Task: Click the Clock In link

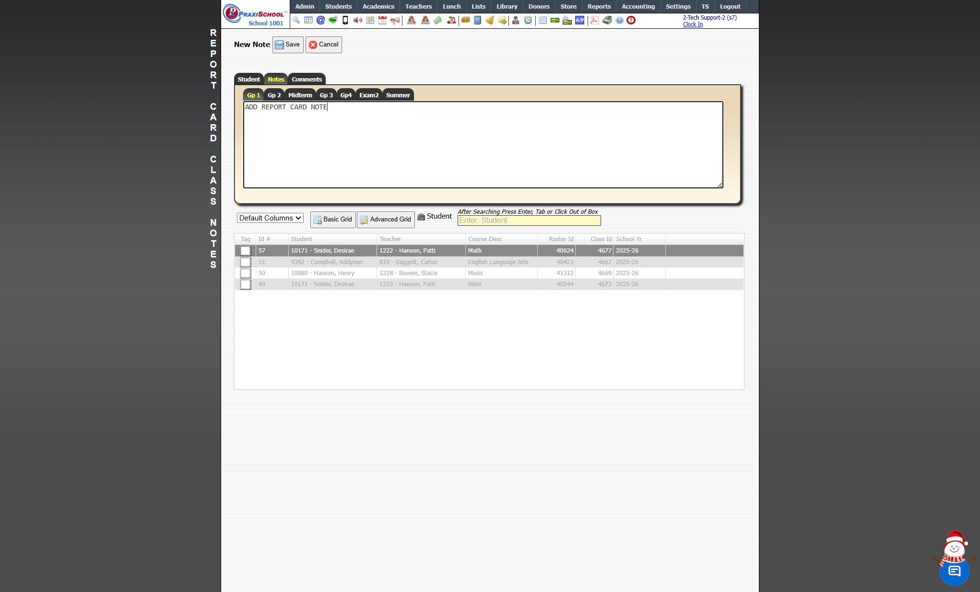Action: tap(693, 24)
